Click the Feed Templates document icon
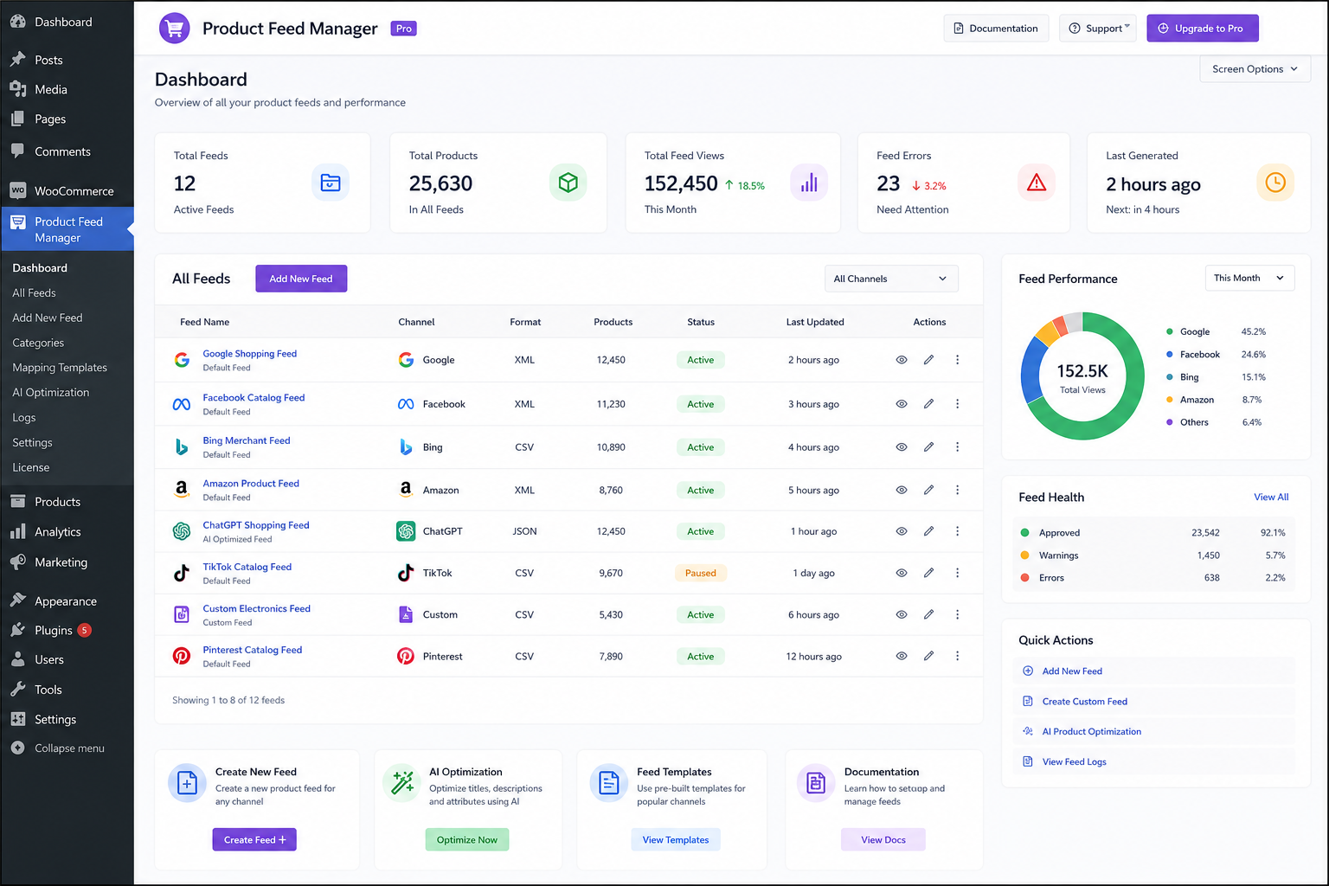This screenshot has width=1329, height=886. [609, 783]
